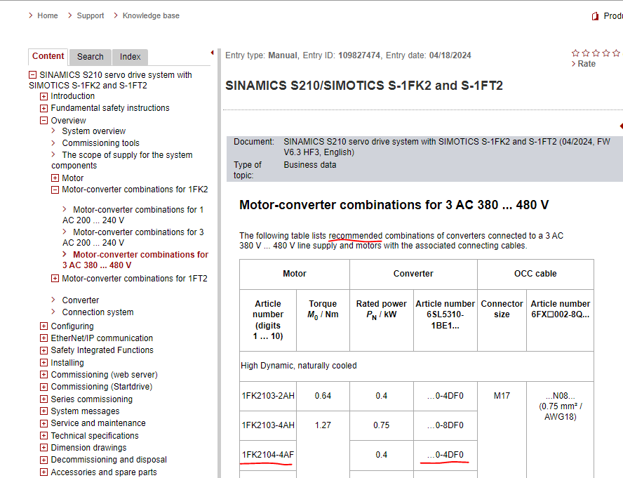
Task: Expand the Configuring tree node
Action: (x=43, y=326)
